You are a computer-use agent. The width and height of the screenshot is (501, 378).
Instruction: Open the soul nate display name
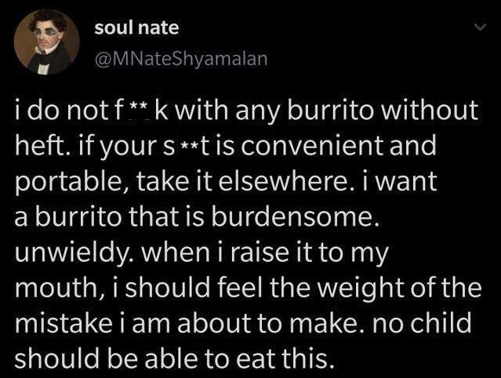click(136, 27)
